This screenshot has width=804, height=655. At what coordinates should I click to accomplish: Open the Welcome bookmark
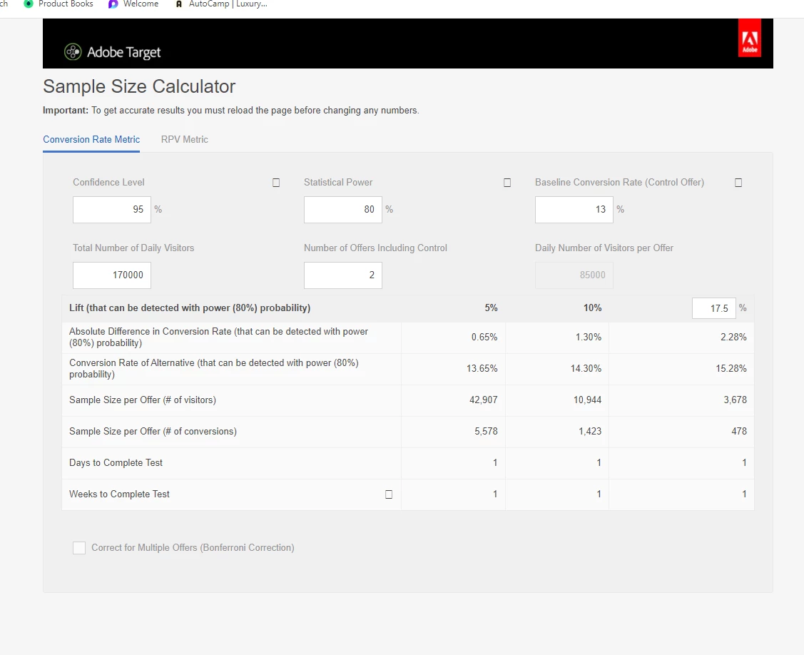click(133, 4)
